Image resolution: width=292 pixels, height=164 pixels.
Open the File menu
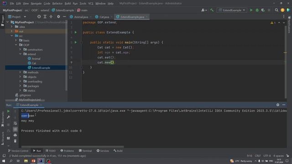coord(12,3)
